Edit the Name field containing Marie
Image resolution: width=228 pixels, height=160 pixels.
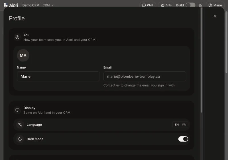58,76
